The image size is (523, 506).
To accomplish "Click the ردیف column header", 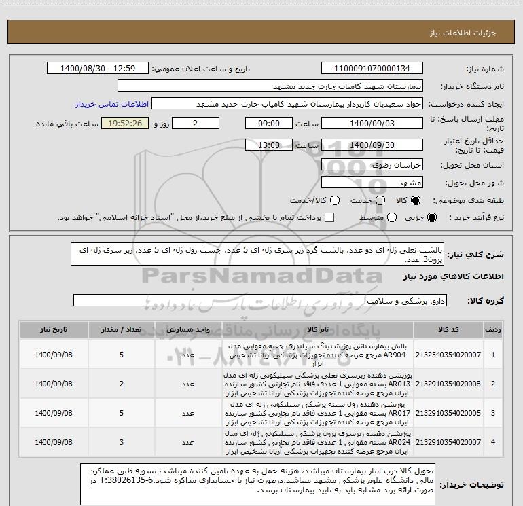I will tap(493, 329).
